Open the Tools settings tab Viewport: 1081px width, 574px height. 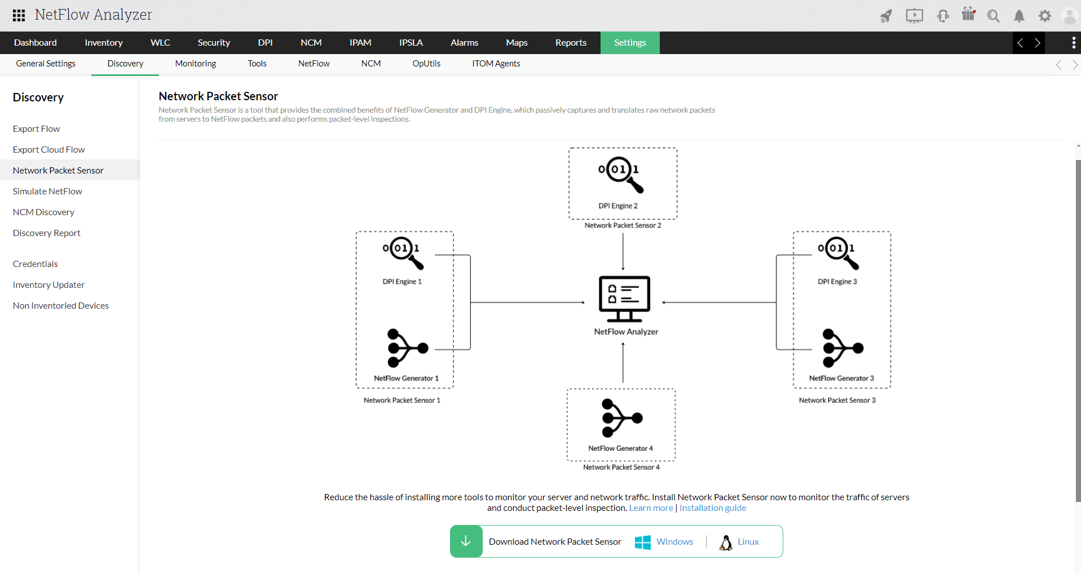[x=257, y=64]
